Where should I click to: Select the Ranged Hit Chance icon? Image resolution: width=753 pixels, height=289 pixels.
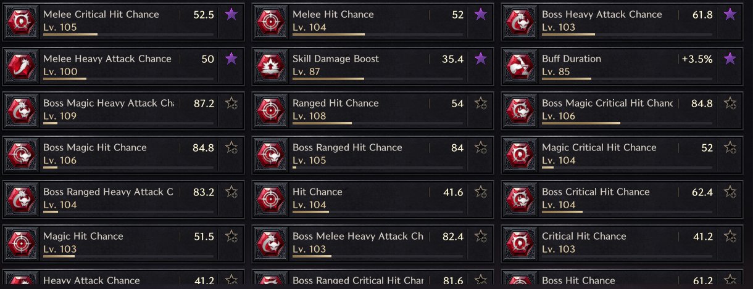271,110
